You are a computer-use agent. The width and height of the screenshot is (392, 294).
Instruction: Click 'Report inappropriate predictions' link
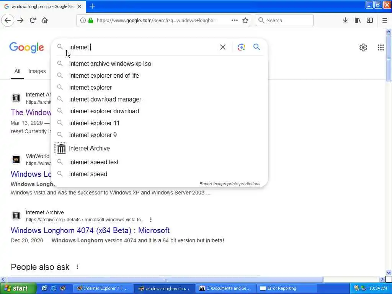point(230,184)
